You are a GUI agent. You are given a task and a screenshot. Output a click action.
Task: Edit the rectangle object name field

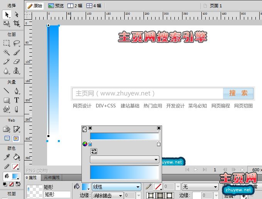click(x=57, y=194)
